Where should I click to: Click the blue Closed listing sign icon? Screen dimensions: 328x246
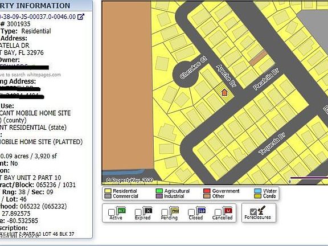[x=201, y=211]
